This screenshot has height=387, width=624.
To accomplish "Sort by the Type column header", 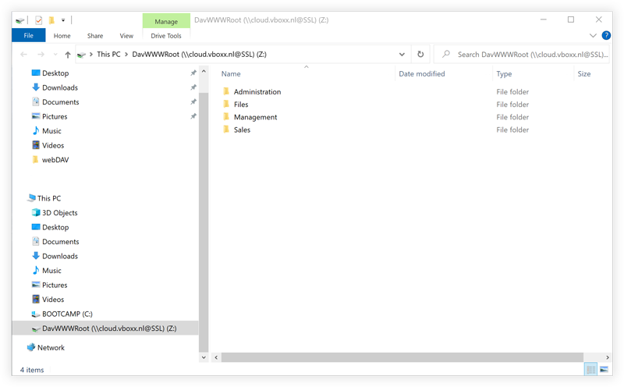I will point(504,73).
